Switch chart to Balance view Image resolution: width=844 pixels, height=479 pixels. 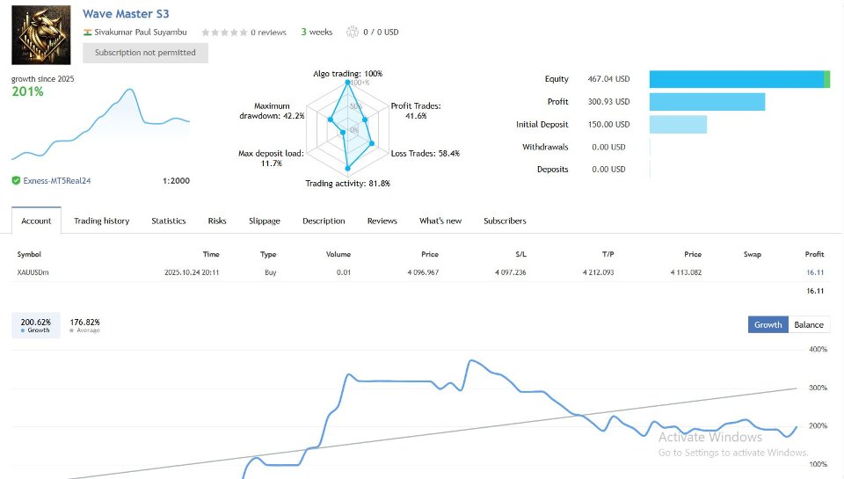pyautogui.click(x=809, y=324)
